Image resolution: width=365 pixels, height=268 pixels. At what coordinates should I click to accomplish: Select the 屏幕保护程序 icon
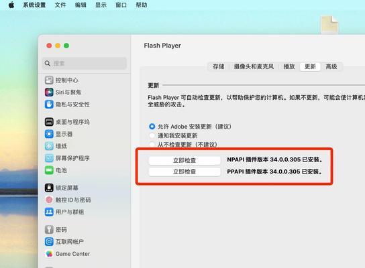pyautogui.click(x=49, y=158)
